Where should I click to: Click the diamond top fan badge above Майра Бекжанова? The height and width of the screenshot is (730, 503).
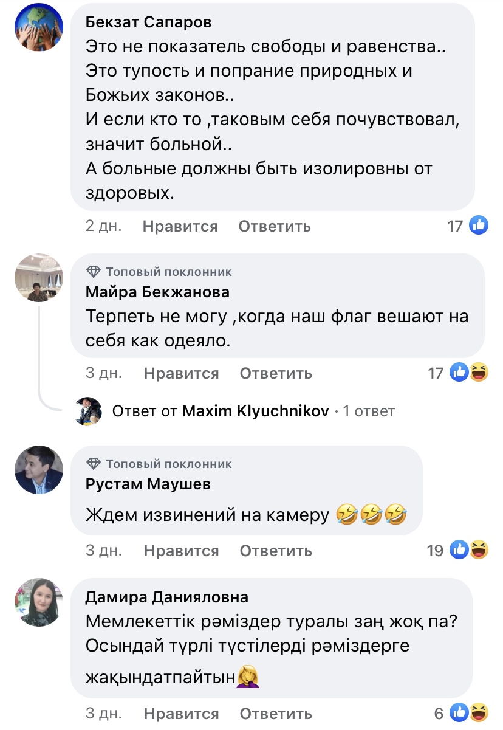coord(94,272)
